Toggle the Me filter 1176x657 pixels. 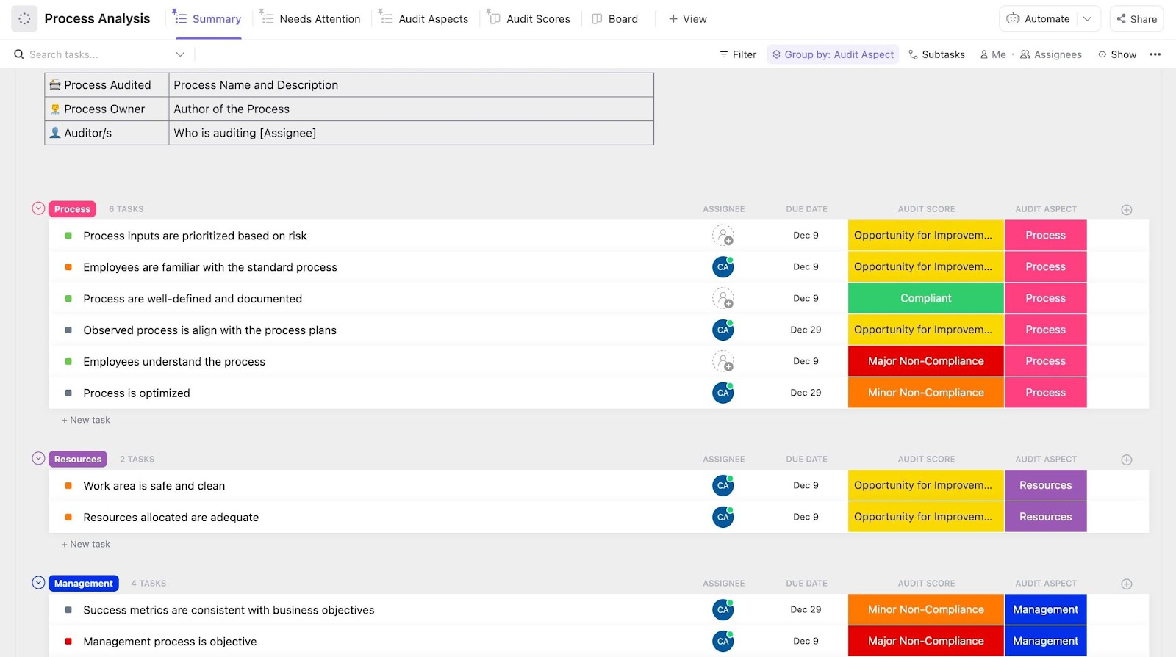tap(992, 54)
